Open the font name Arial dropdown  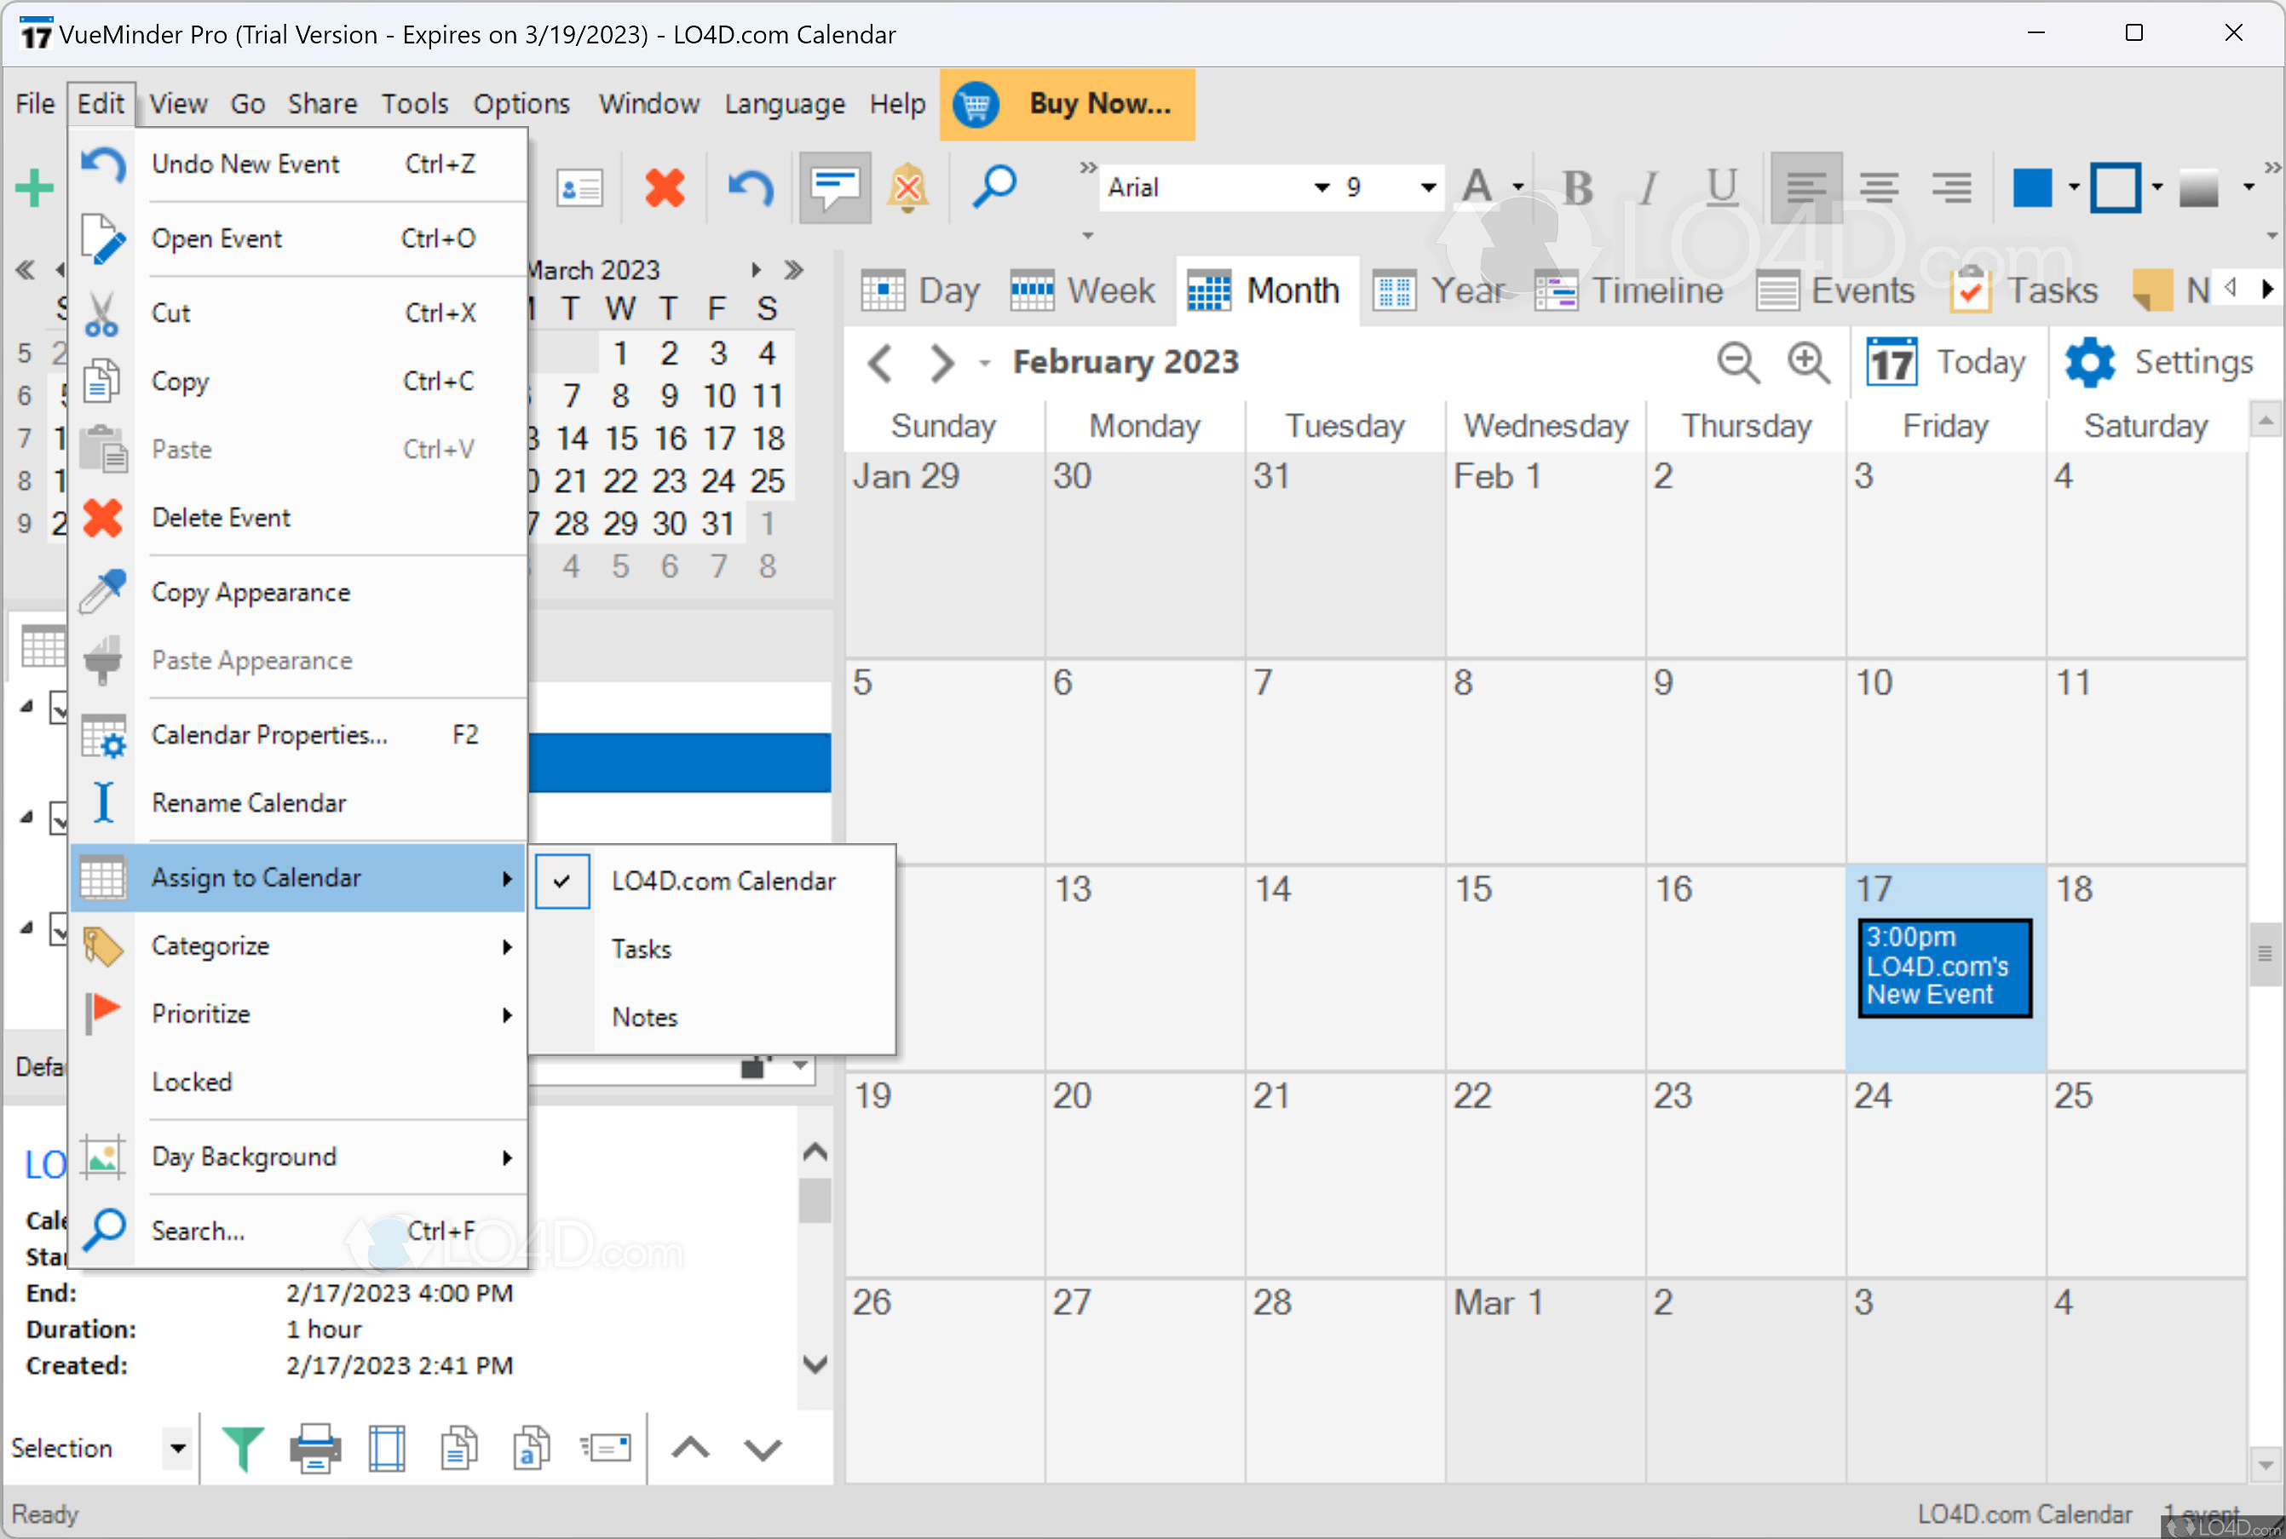tap(1322, 187)
